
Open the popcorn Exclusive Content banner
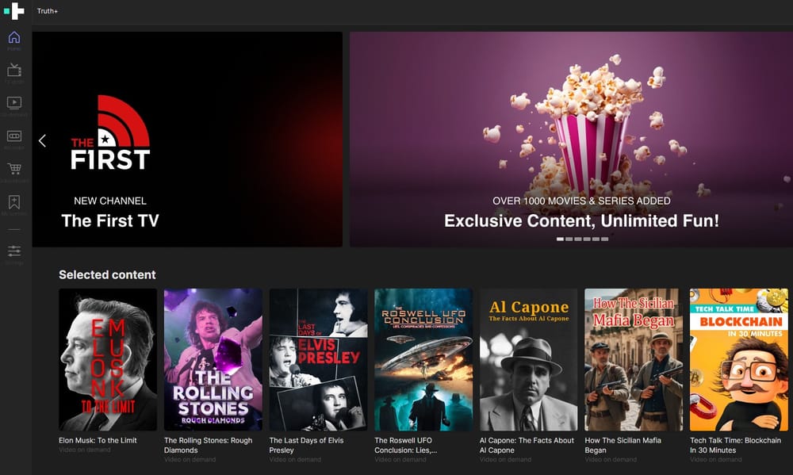tap(572, 140)
